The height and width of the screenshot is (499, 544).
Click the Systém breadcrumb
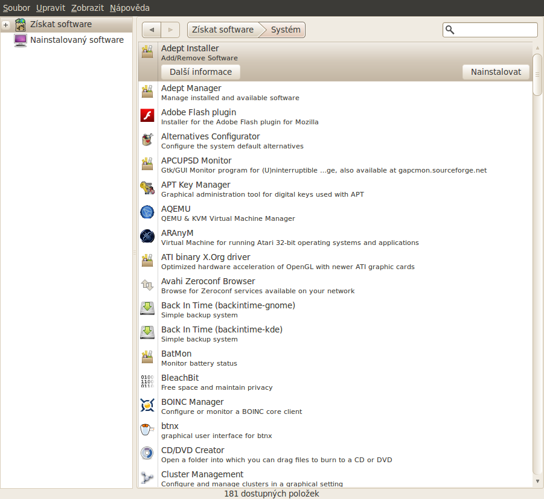286,30
